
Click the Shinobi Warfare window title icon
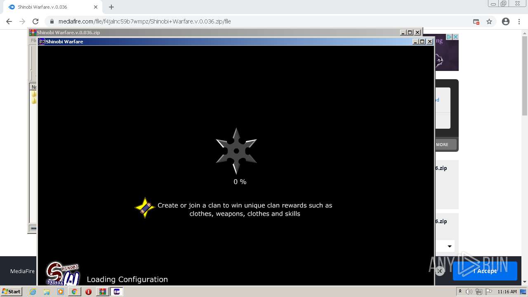(42, 42)
